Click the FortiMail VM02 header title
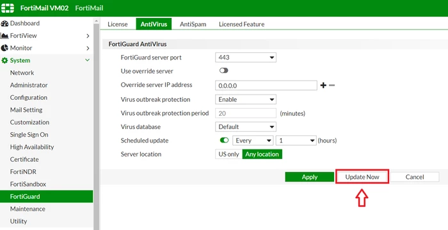 point(44,8)
